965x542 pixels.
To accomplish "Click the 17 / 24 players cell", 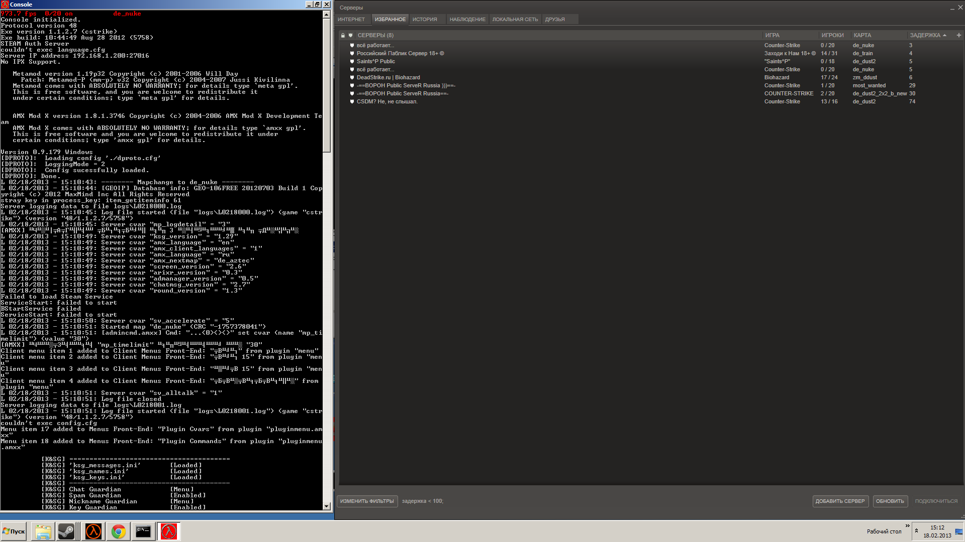I will [x=829, y=77].
